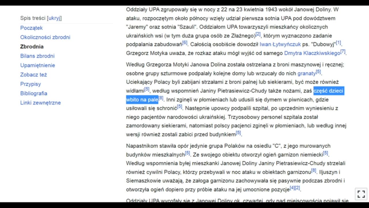Go to 'Bilans zbrodni' section
369x208 pixels.
point(37,56)
